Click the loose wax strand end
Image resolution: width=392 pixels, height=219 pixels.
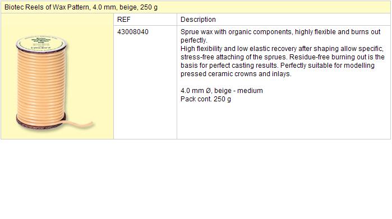click(80, 124)
